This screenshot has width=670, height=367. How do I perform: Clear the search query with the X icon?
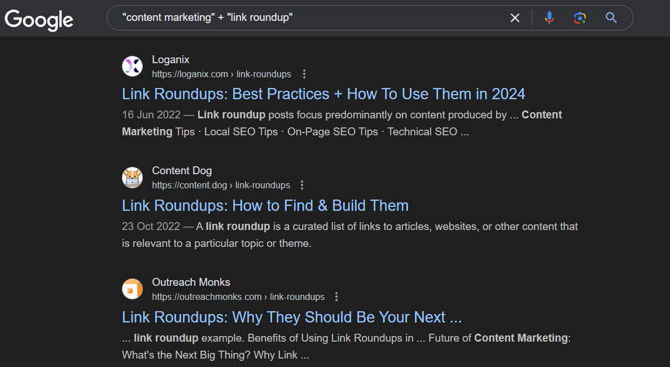click(x=515, y=18)
